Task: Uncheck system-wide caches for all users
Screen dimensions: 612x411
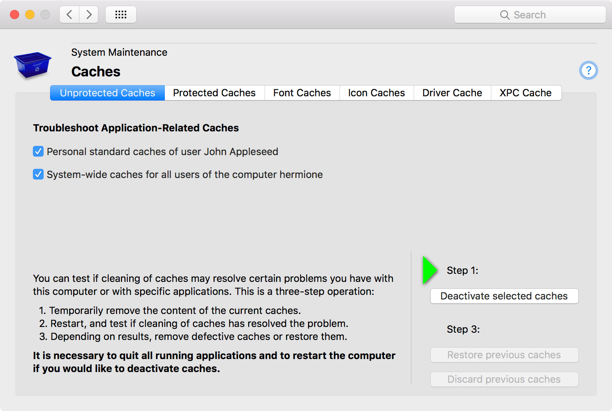Action: (38, 175)
